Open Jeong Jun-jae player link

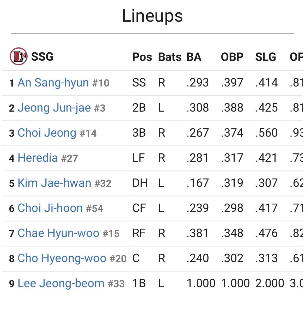[x=54, y=108]
